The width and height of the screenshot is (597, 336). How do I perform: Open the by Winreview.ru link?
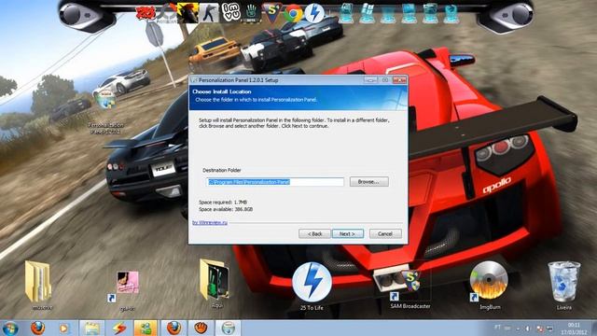pyautogui.click(x=210, y=222)
